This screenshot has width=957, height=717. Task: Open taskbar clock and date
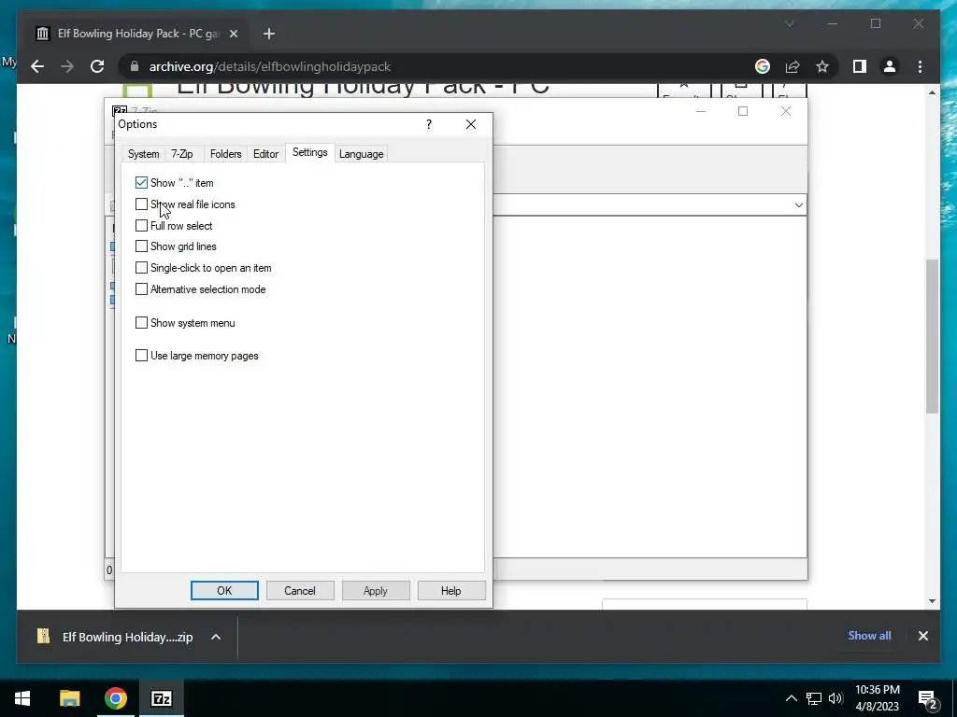[x=877, y=698]
